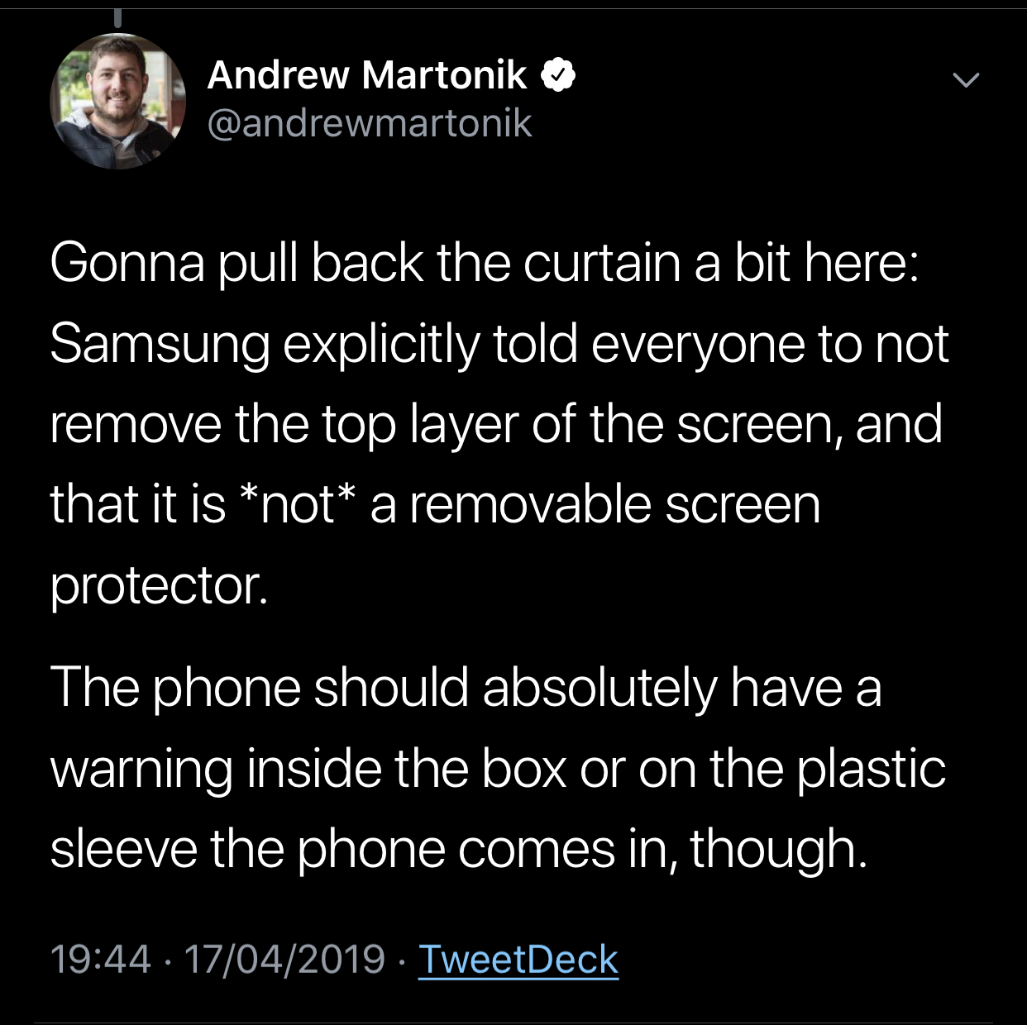The width and height of the screenshot is (1027, 1025).
Task: Click the word Samsung in the tweet
Action: pyautogui.click(x=160, y=346)
